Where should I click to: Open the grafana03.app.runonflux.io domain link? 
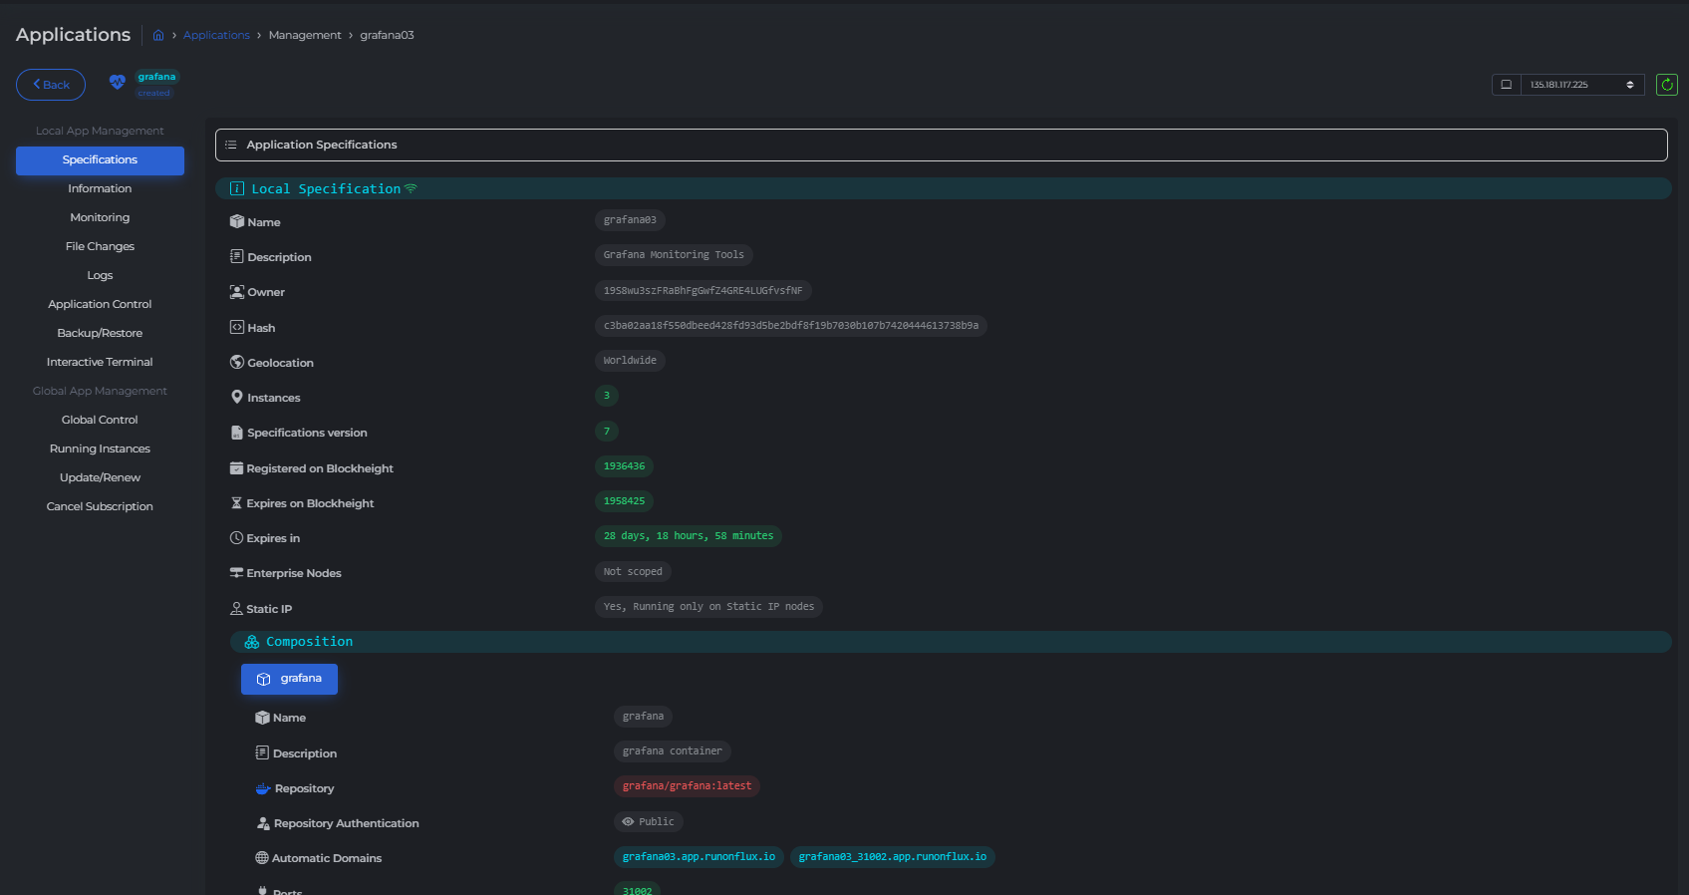699,857
